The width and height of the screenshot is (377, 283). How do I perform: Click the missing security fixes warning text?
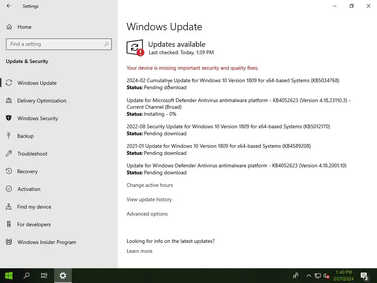[192, 68]
